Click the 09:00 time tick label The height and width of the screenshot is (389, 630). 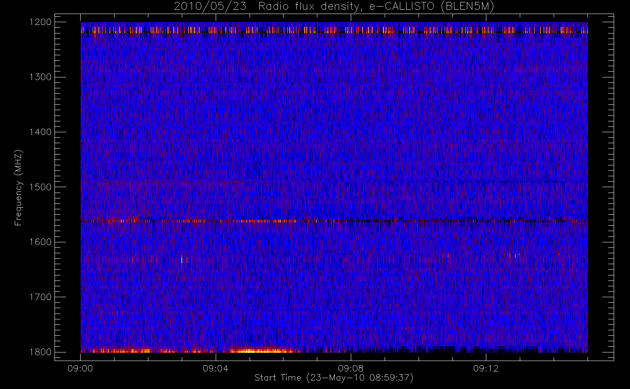(80, 368)
